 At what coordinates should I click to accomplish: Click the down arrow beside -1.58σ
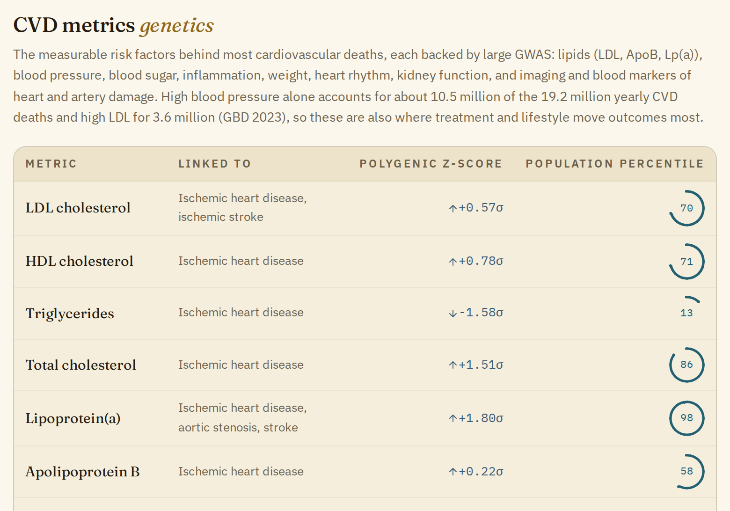pos(453,313)
